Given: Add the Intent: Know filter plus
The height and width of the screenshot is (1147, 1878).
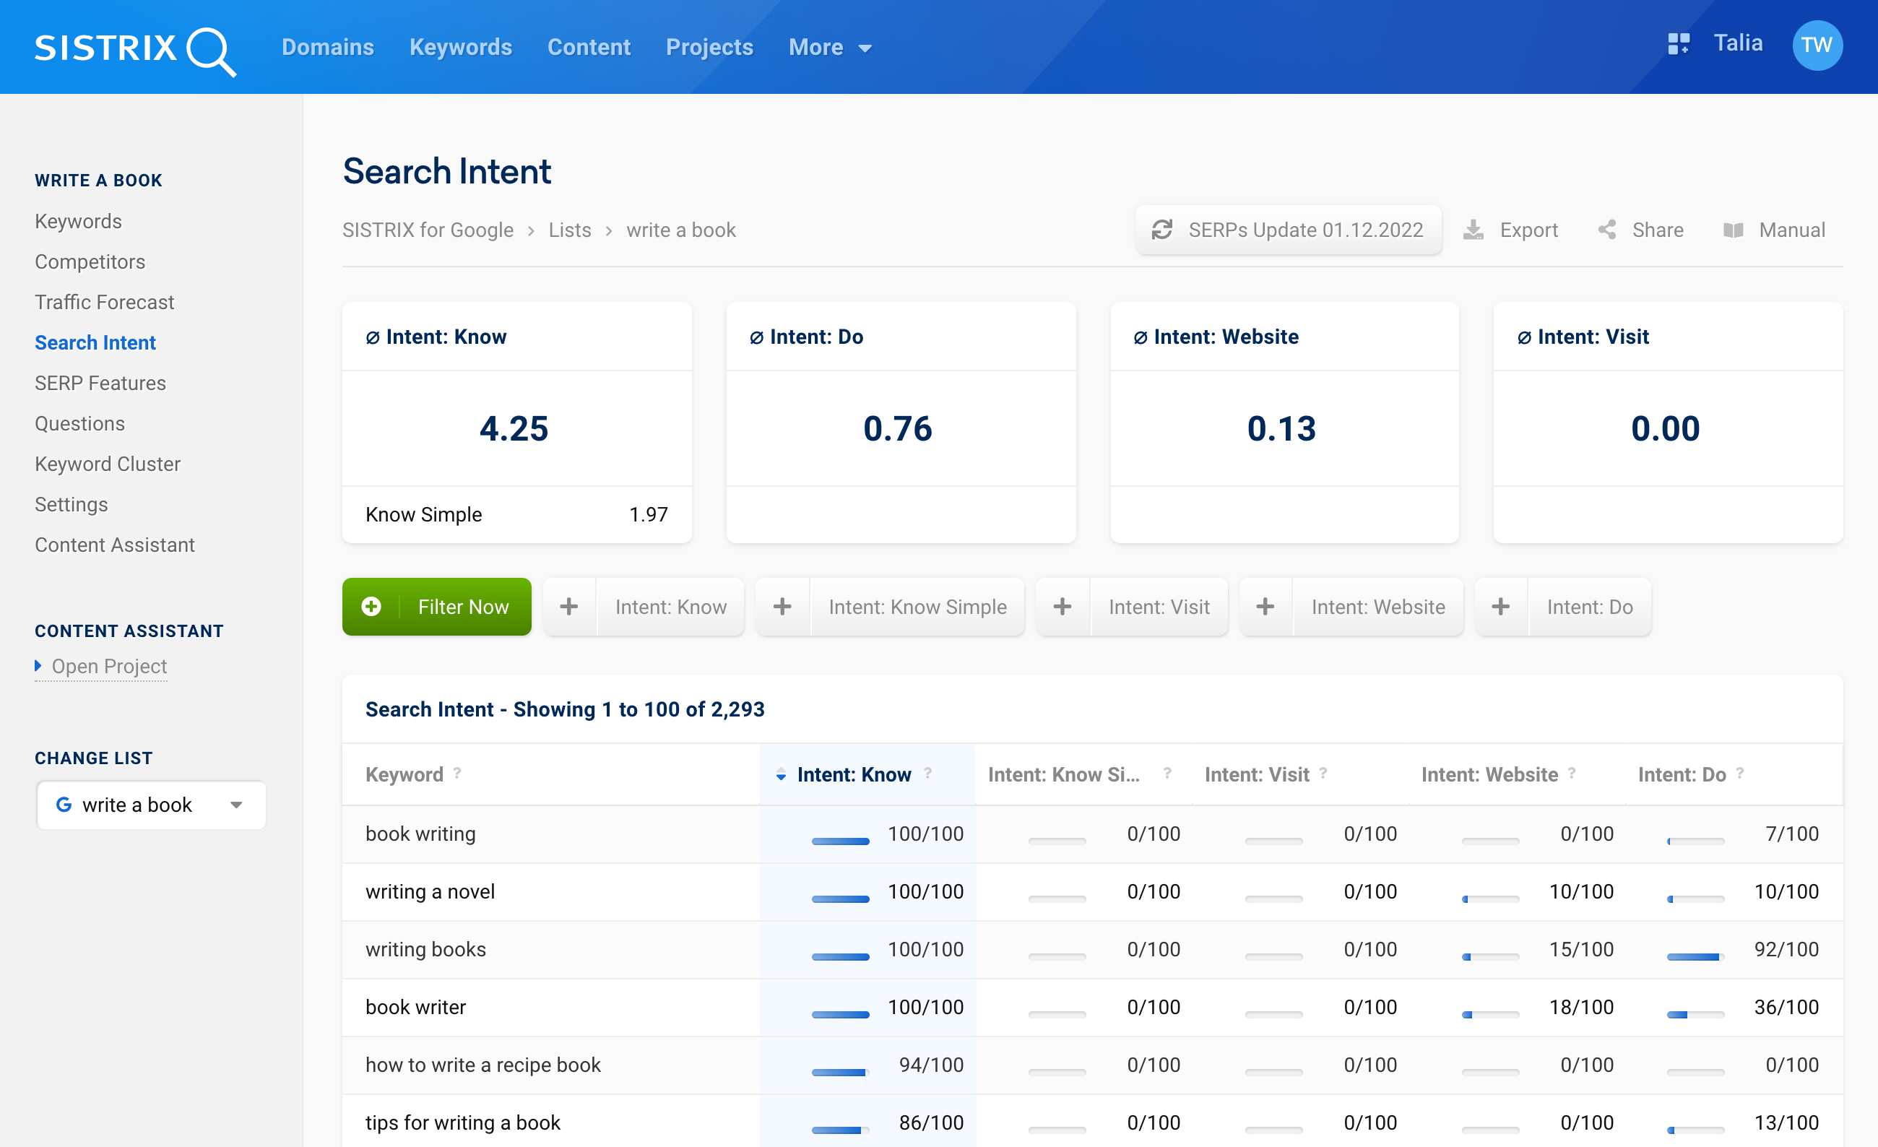Looking at the screenshot, I should pos(569,607).
